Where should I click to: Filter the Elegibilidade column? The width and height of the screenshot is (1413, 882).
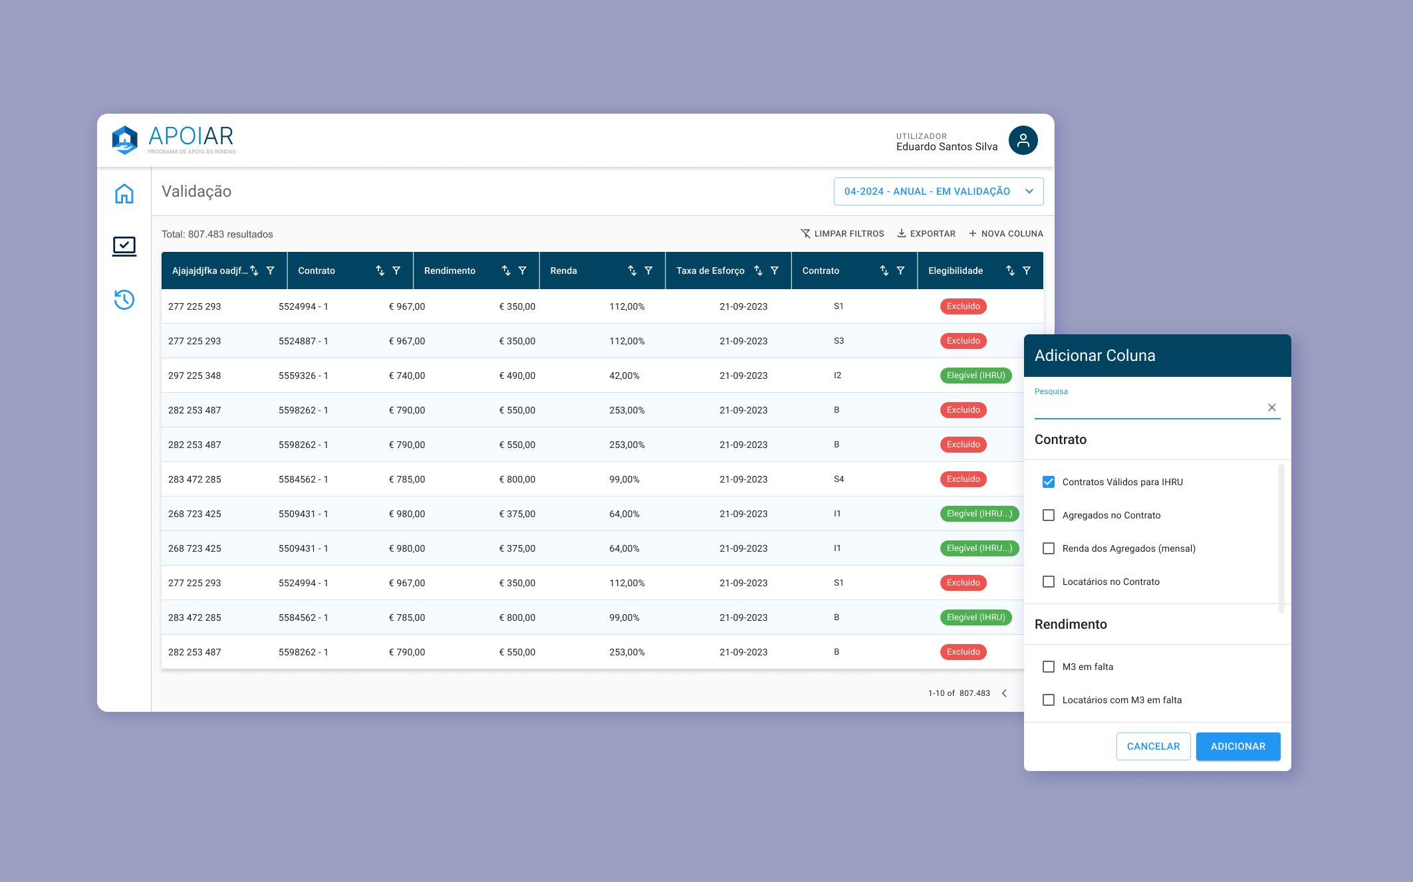pos(1027,271)
